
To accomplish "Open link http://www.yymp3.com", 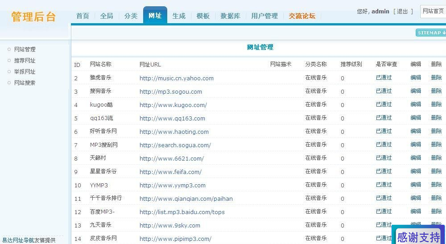I will pos(172,185).
